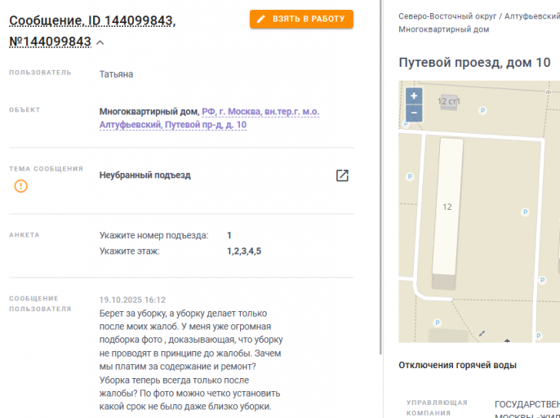Click the user name Татьяна

coord(116,74)
